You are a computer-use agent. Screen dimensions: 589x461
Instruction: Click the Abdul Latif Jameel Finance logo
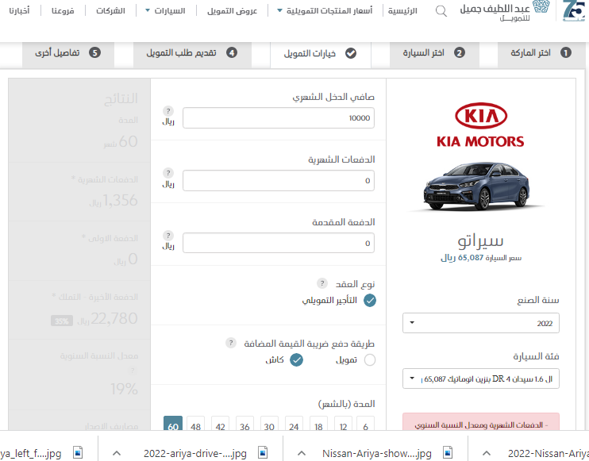[505, 11]
